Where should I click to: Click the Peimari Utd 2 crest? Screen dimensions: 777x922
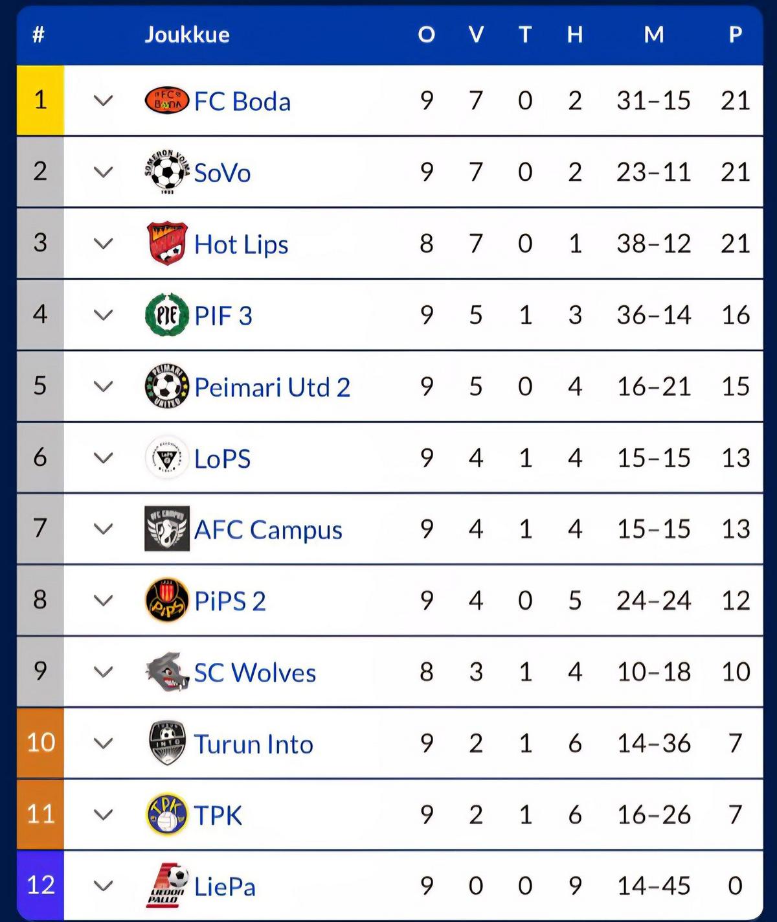coord(167,386)
